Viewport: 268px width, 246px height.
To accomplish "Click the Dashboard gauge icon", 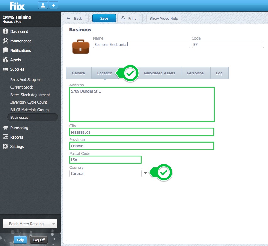I will (x=5, y=31).
